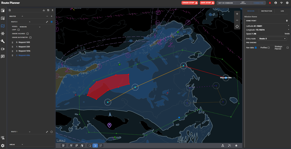Image resolution: width=291 pixels, height=149 pixels.
Task: Open the wrench tools in left sidebar
Action: click(x=3, y=41)
